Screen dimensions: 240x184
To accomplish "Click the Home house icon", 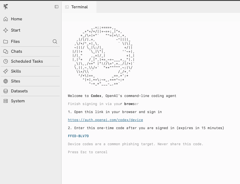I will [x=6, y=19].
